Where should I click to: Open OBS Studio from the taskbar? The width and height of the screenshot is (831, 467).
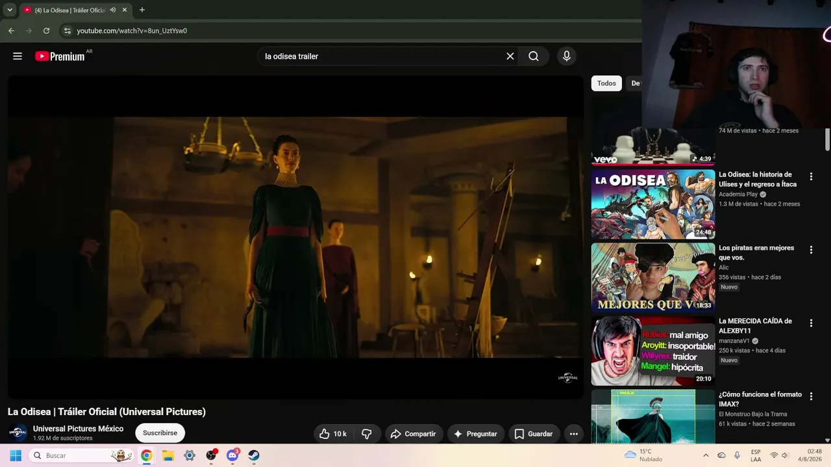211,455
